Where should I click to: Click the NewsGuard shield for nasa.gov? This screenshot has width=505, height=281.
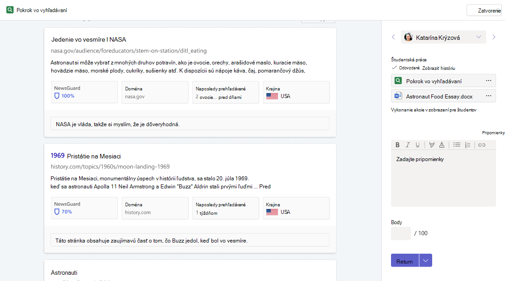pyautogui.click(x=57, y=96)
